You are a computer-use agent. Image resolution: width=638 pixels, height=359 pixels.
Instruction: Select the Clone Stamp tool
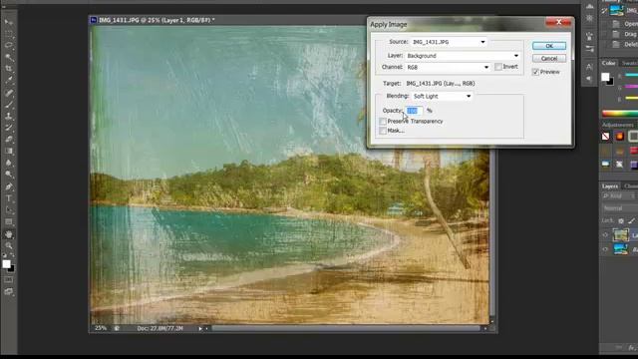click(9, 116)
